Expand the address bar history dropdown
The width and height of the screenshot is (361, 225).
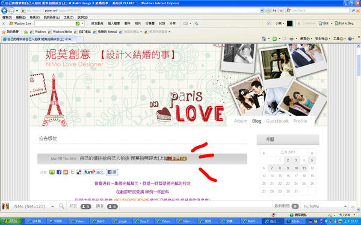click(x=262, y=11)
